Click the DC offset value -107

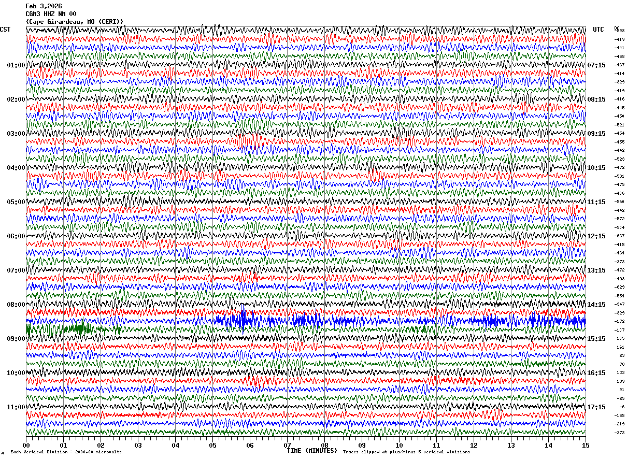coord(619,330)
